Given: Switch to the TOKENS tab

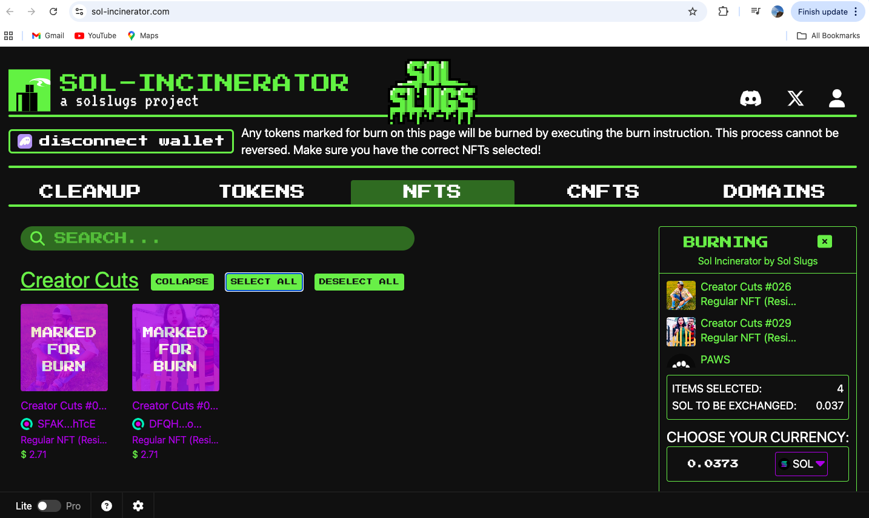Looking at the screenshot, I should click(x=261, y=191).
